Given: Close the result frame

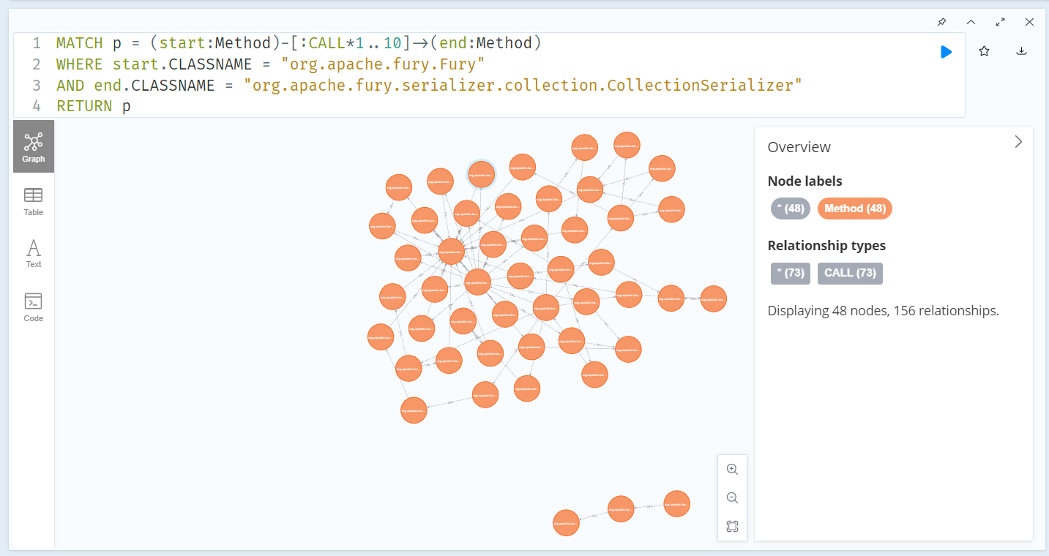Looking at the screenshot, I should [1029, 22].
